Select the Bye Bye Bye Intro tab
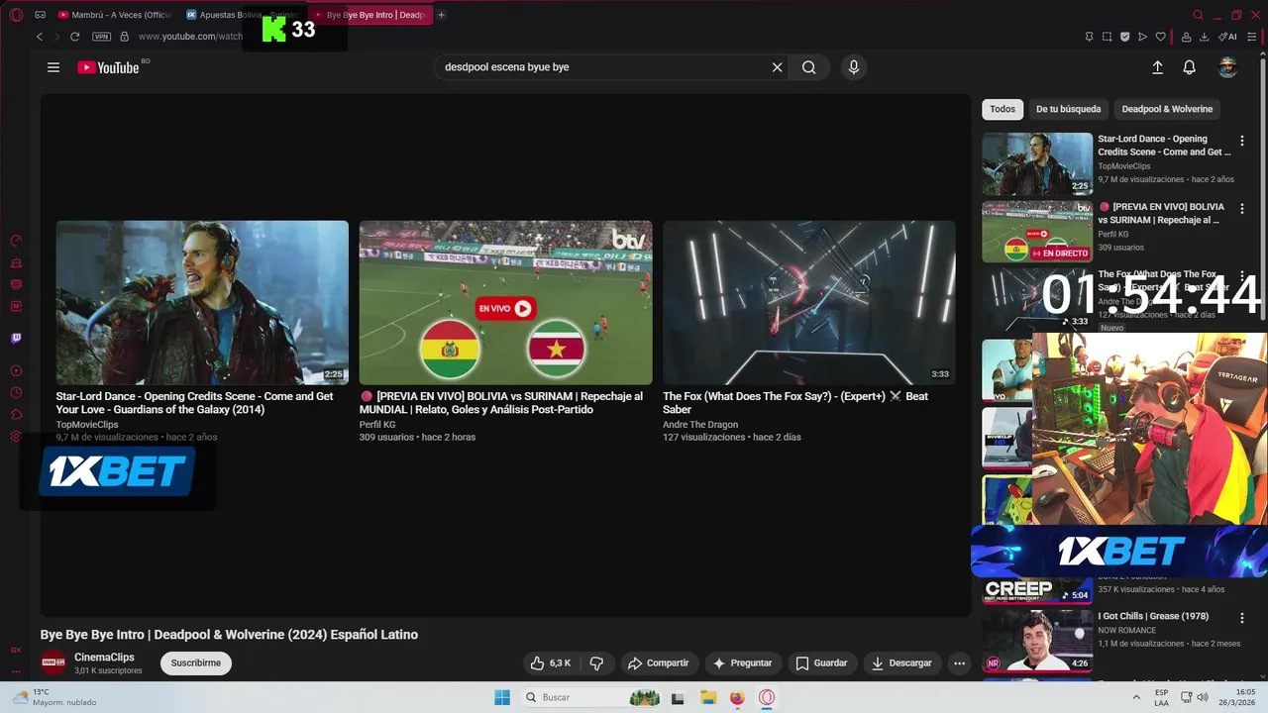1268x713 pixels. pos(370,15)
